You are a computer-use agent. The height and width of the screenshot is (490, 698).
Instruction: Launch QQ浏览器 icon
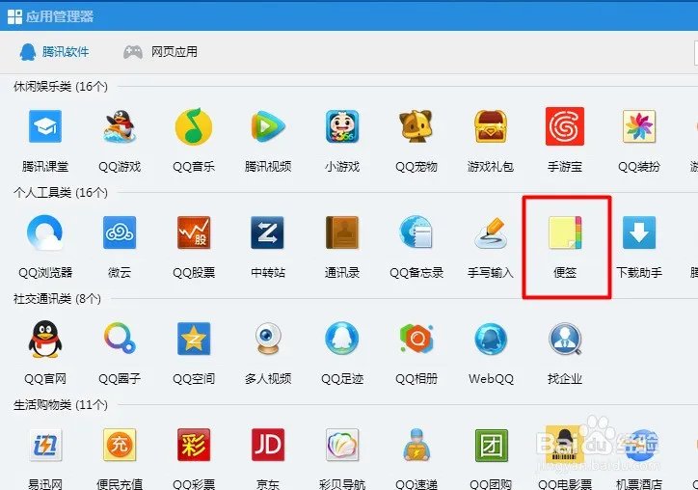pos(45,232)
